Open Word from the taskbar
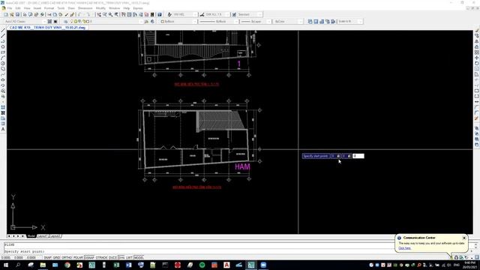Image resolution: width=480 pixels, height=270 pixels. (x=128, y=265)
